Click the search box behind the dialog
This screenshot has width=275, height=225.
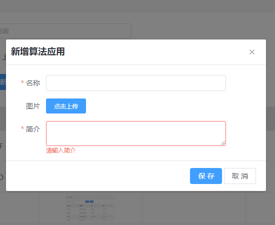[x=65, y=31]
